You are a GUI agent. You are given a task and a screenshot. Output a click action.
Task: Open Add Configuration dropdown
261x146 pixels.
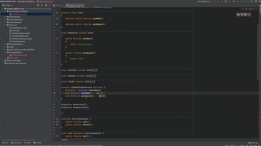pos(204,1)
